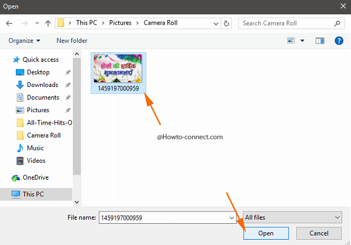351x245 pixels.
Task: Open the File name dropdown arrow
Action: coord(231,218)
